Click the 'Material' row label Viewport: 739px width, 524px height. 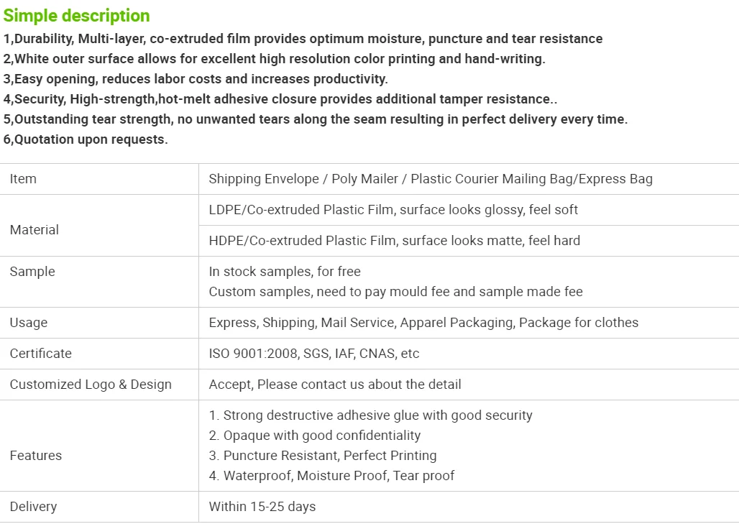(35, 230)
